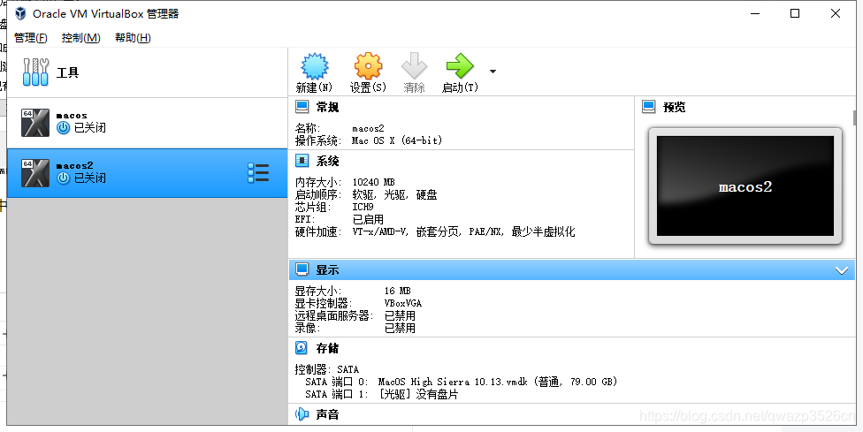
Task: Click the macos2 VM OS X icon
Action: pos(35,173)
